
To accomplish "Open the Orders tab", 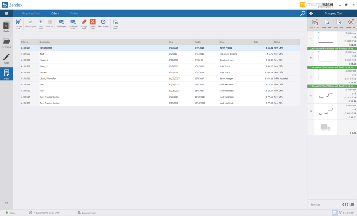I will pos(74,13).
